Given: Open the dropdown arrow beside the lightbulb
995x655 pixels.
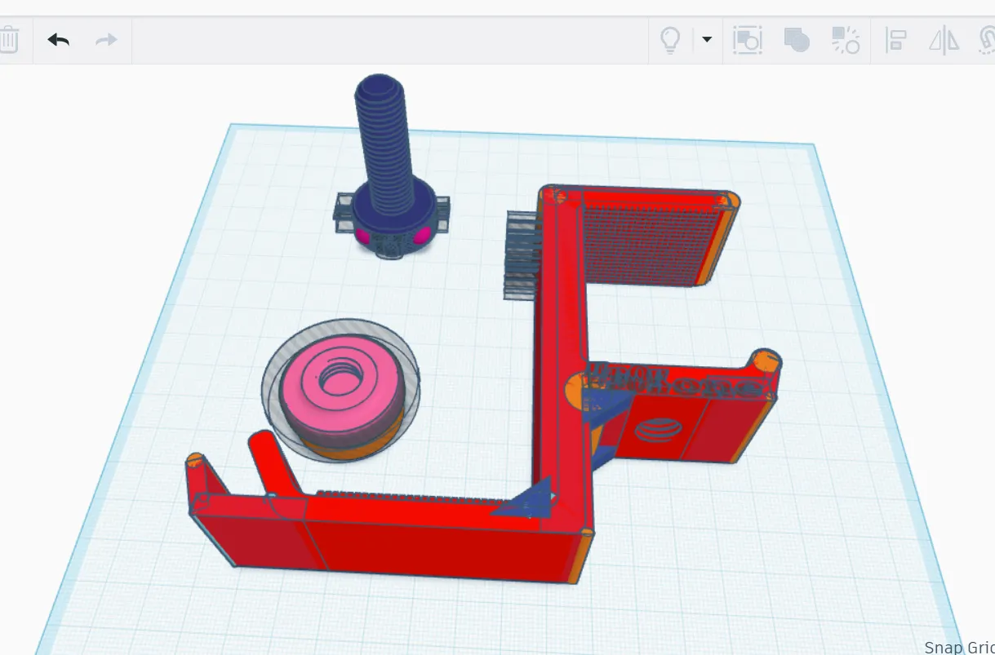Looking at the screenshot, I should coord(707,39).
